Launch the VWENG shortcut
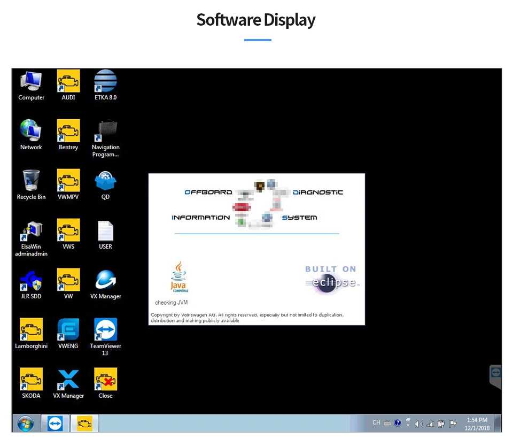 pos(68,334)
